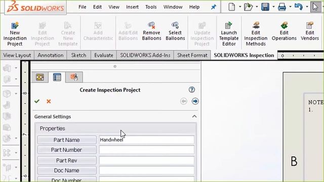Open Create Inspection Project help icon
This screenshot has height=182, width=324.
pos(192,89)
